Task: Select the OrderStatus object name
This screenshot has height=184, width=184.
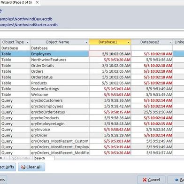Action: click(x=42, y=77)
